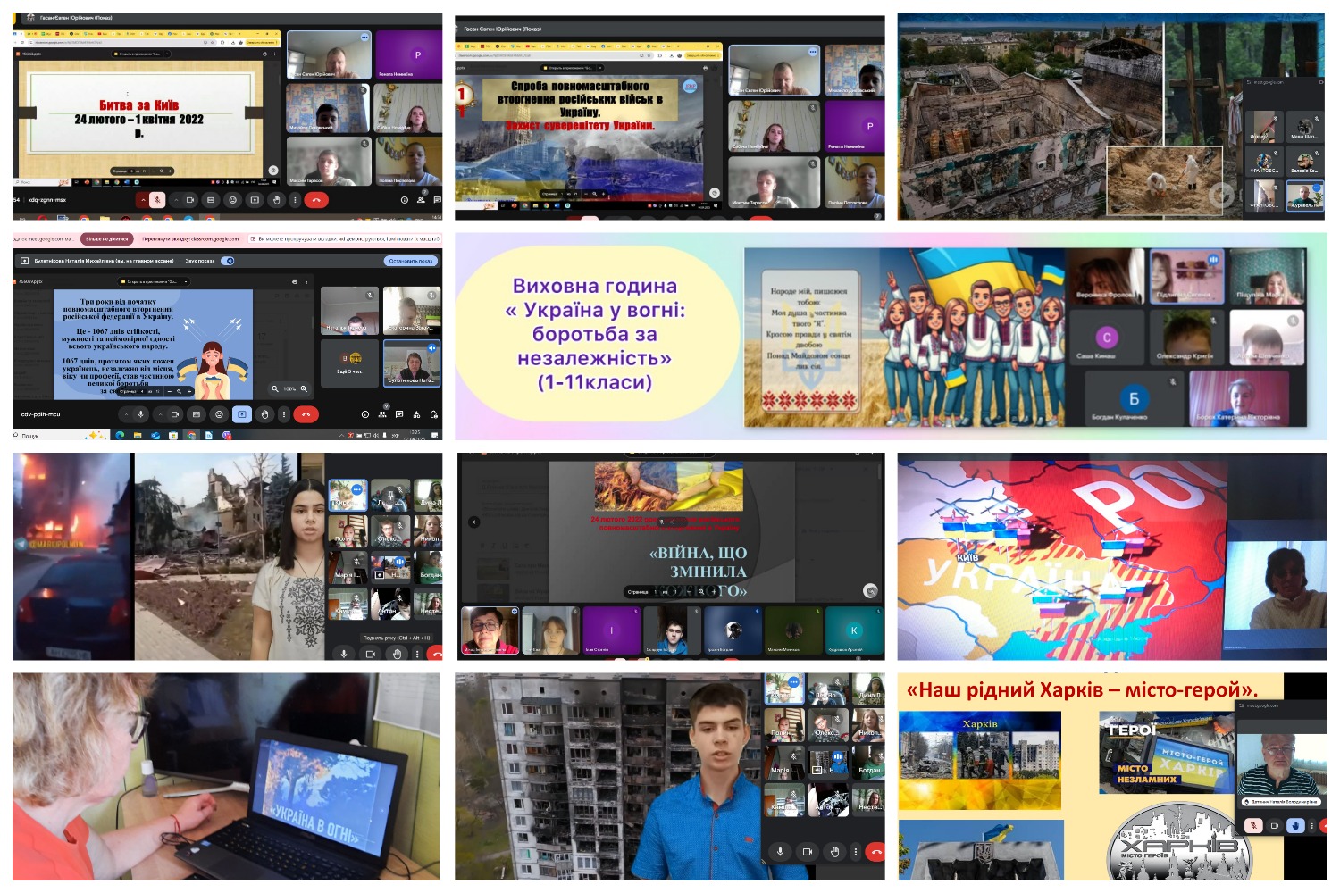The height and width of the screenshot is (893, 1340).
Task: Click the highlighted presenting icon in cdv-pdih-mcu meeting
Action: tap(241, 414)
